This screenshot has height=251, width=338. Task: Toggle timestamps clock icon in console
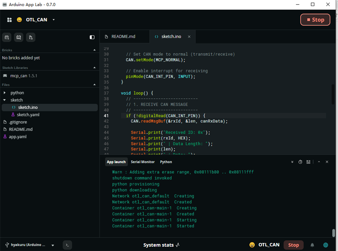(300, 162)
